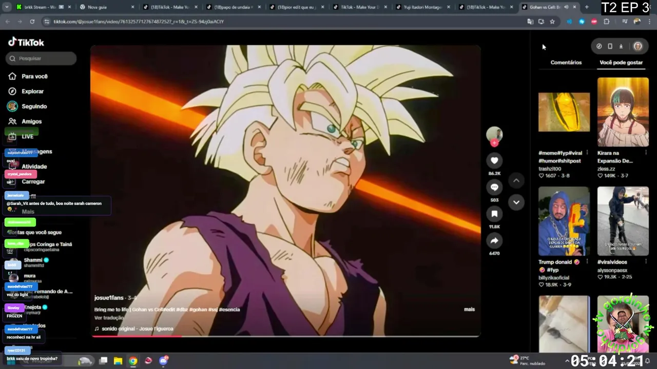The height and width of the screenshot is (369, 657).
Task: Focus the Pesquisar search field
Action: point(42,58)
